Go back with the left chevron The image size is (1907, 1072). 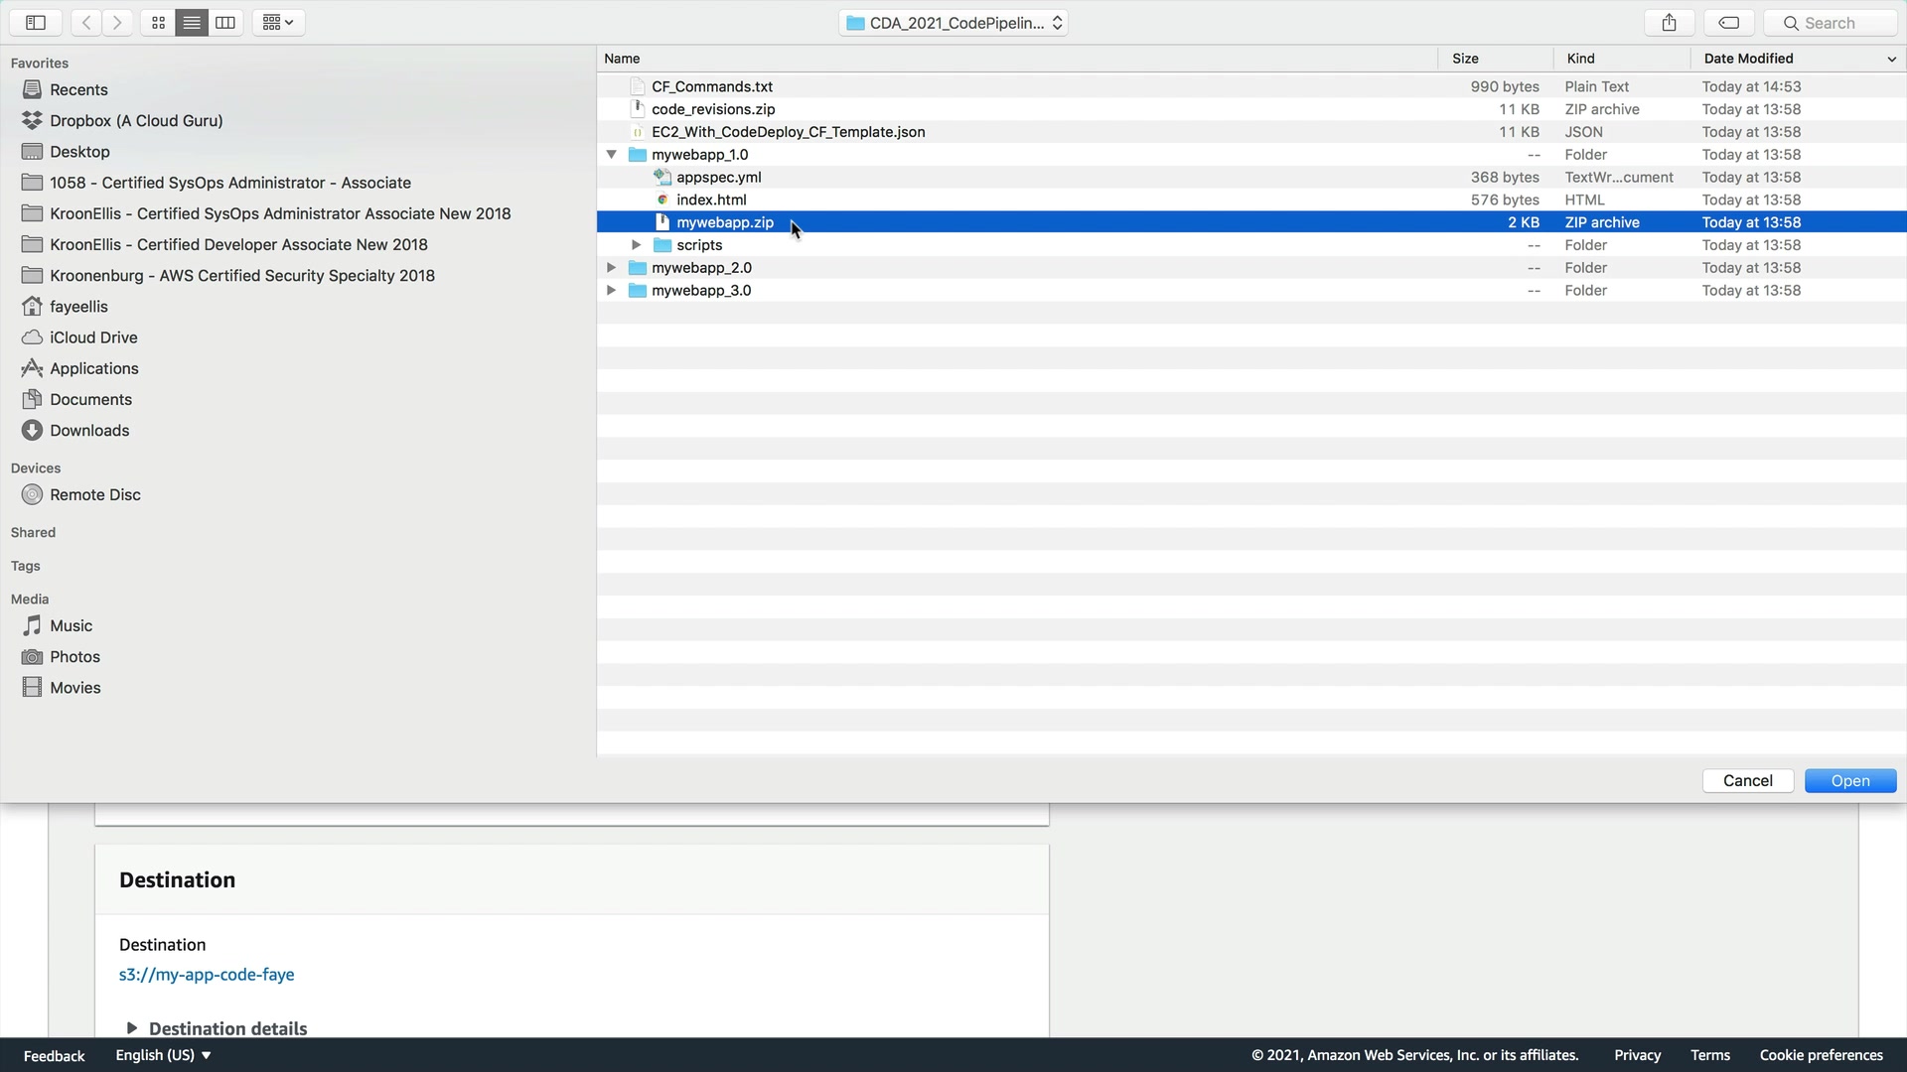86,23
